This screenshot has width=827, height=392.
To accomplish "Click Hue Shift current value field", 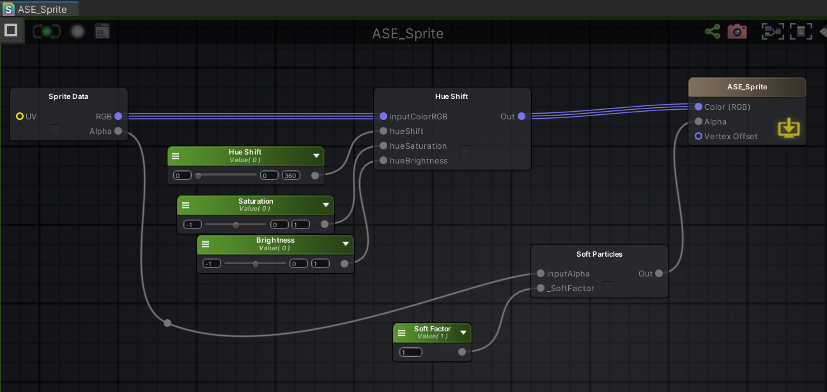I will tap(269, 176).
